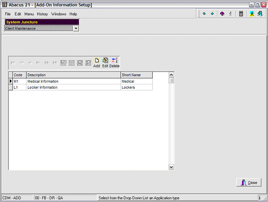Go to first record navigation icon

pos(13,63)
